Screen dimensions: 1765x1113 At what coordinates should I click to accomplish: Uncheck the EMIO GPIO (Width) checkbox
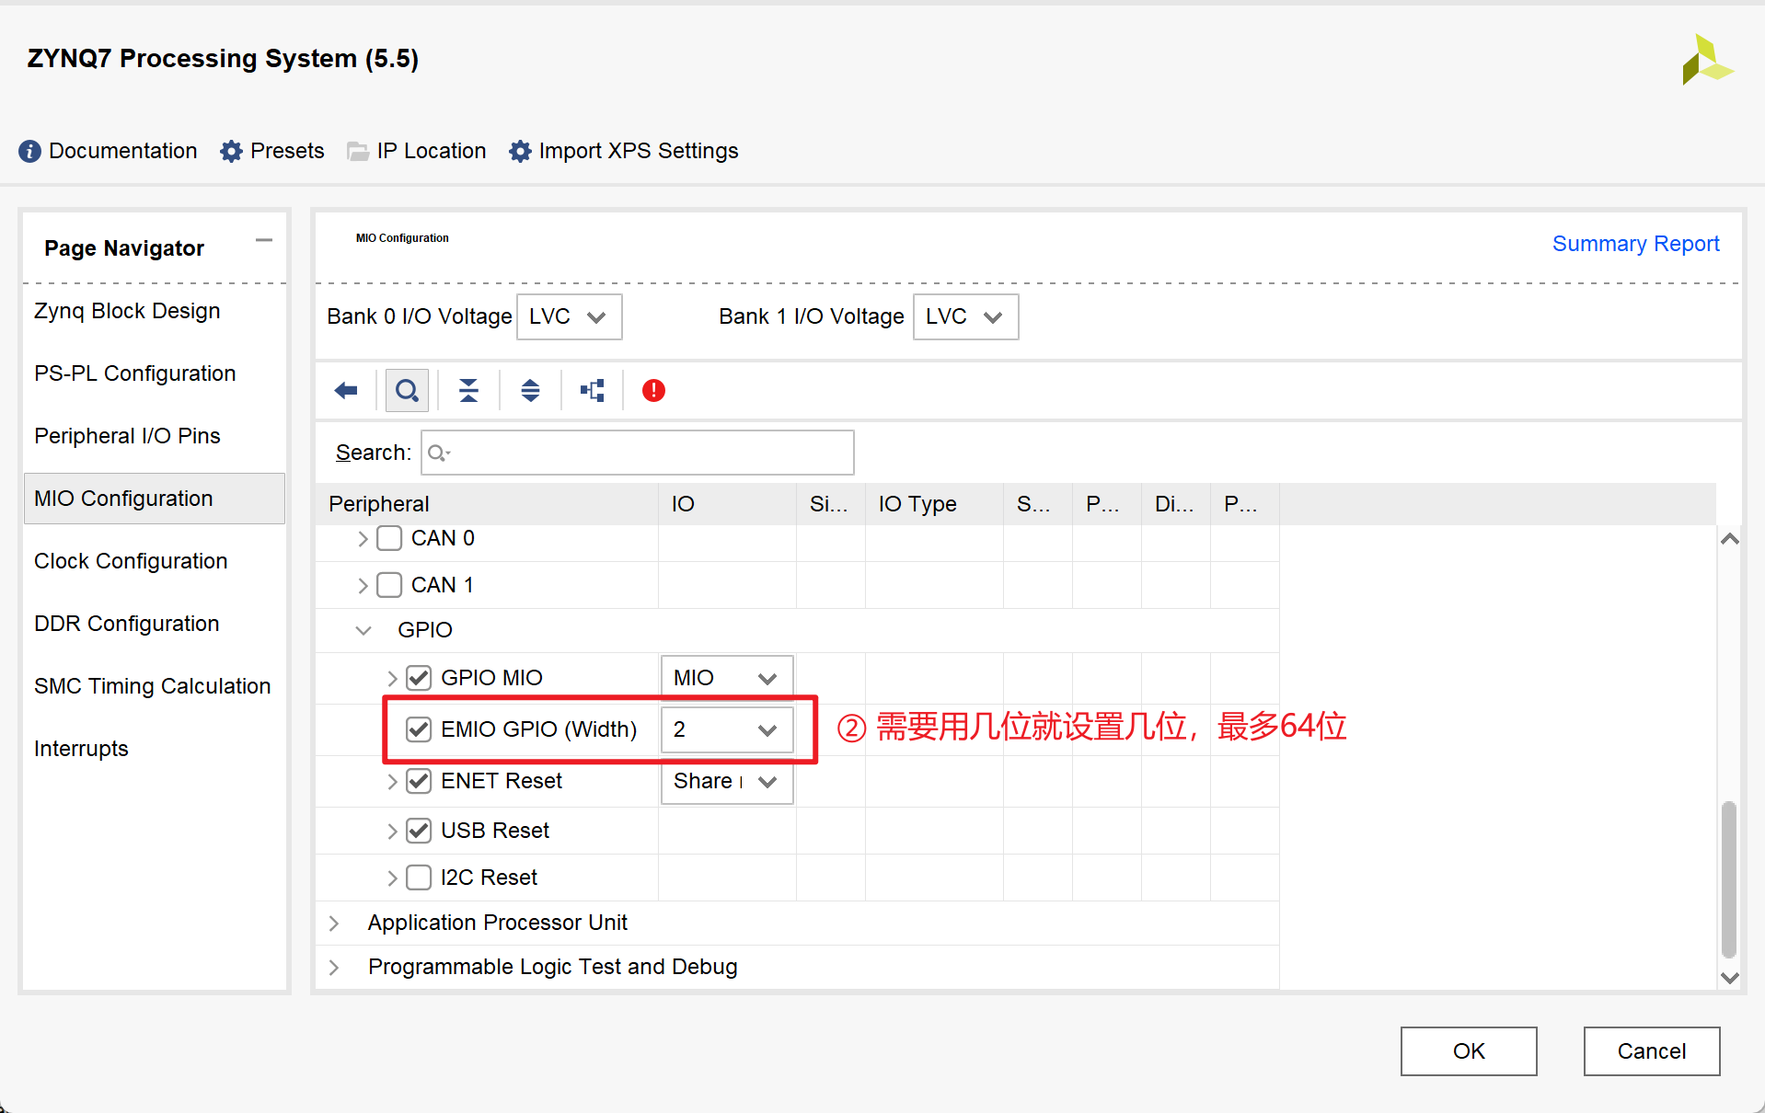[x=419, y=729]
